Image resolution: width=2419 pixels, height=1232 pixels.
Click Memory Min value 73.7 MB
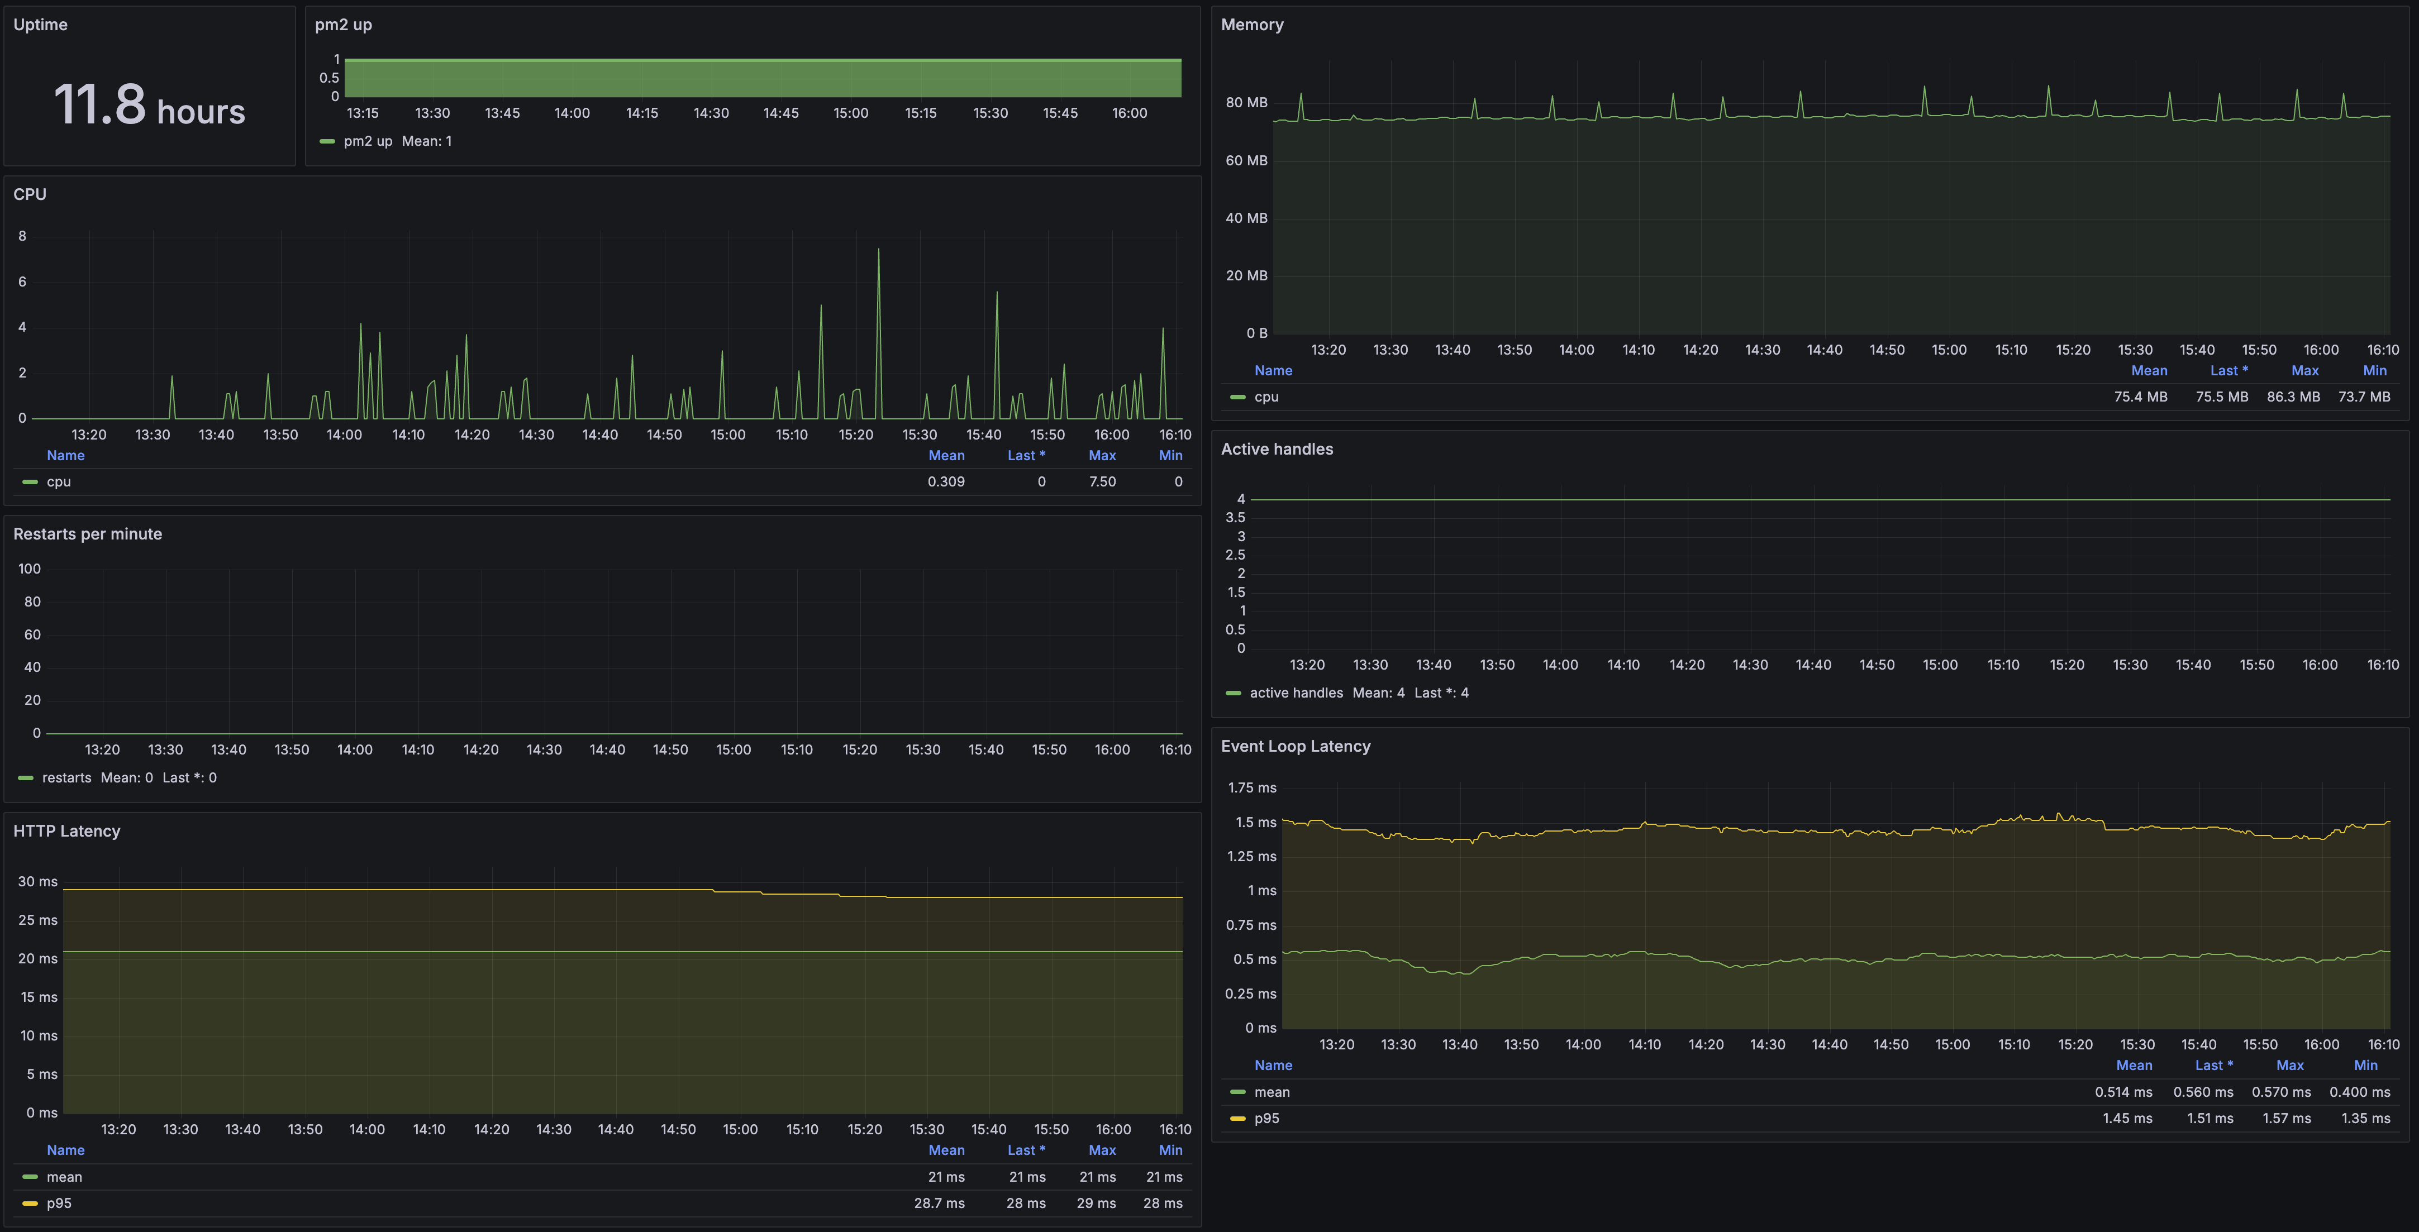(x=2365, y=397)
